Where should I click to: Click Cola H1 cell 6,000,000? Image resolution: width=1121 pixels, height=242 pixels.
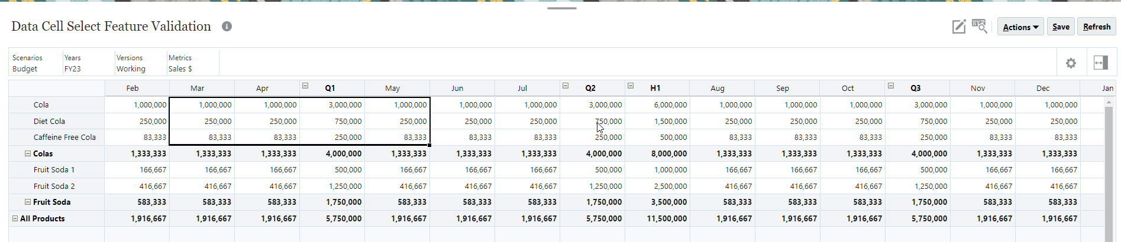[657, 104]
